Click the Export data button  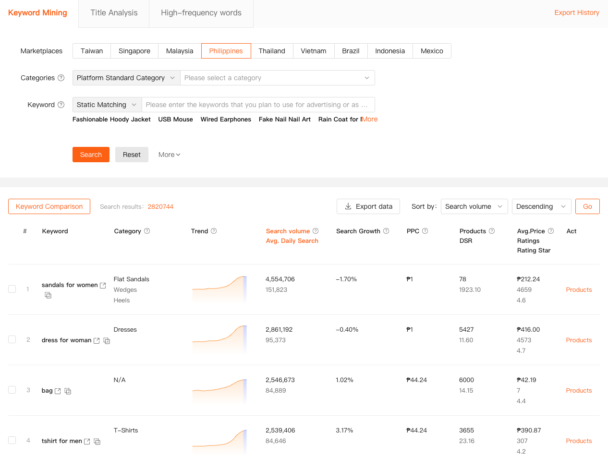pos(368,206)
